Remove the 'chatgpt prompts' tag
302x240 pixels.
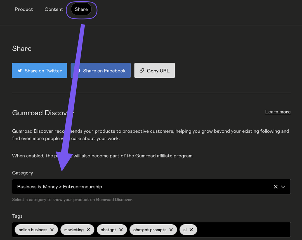coord(171,230)
